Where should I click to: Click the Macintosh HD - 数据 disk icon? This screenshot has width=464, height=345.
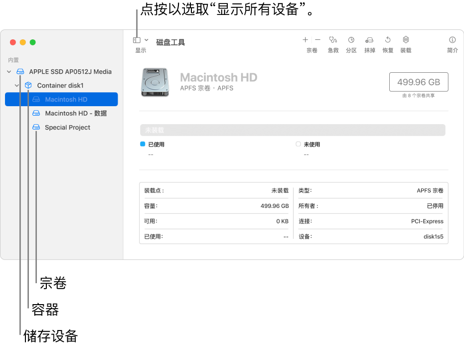36,113
